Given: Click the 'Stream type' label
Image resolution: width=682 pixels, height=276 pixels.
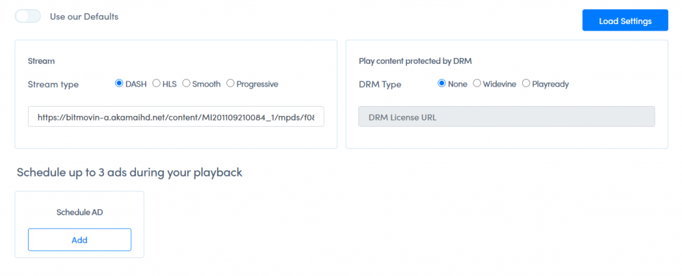Looking at the screenshot, I should [53, 84].
